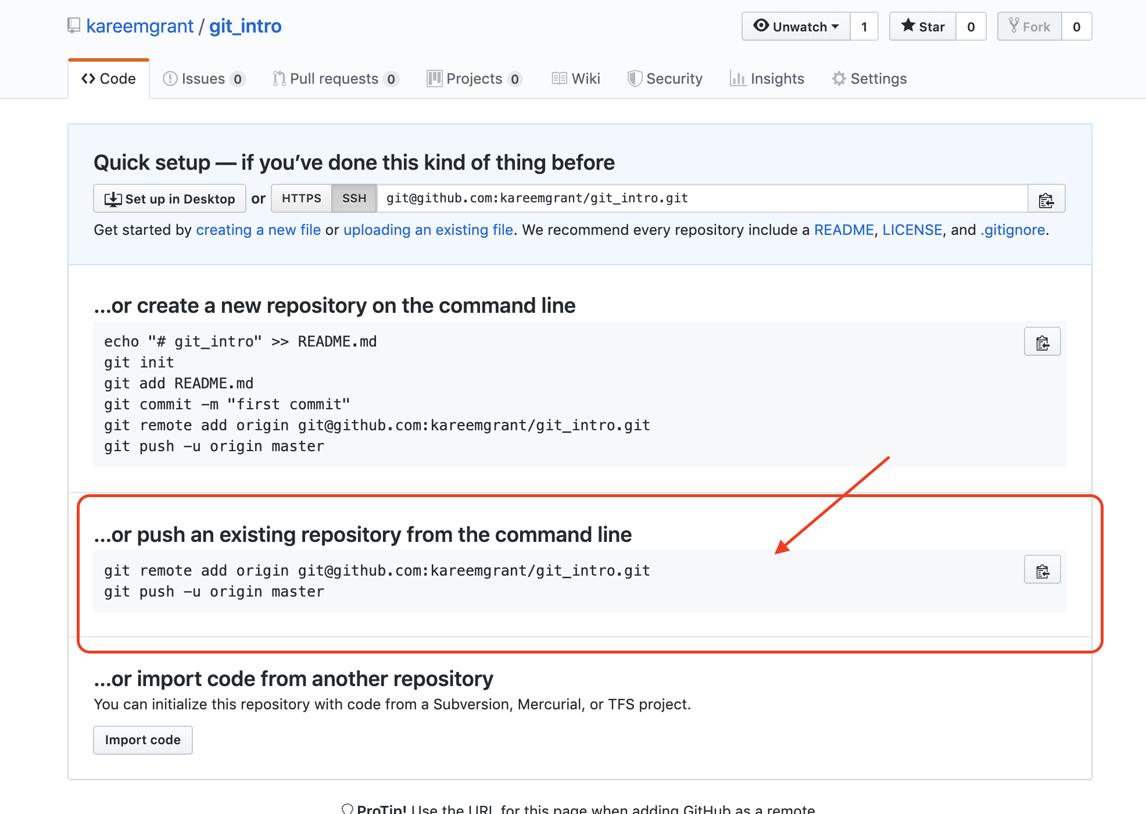Follow the .gitignore link

click(x=1013, y=230)
